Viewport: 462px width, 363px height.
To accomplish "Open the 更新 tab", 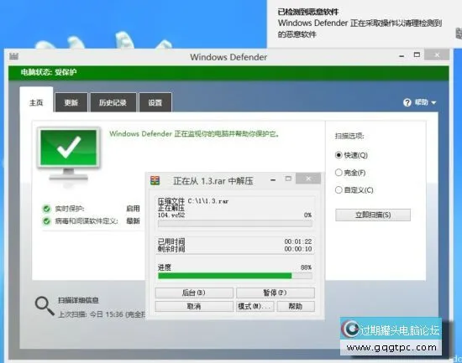I will [71, 102].
